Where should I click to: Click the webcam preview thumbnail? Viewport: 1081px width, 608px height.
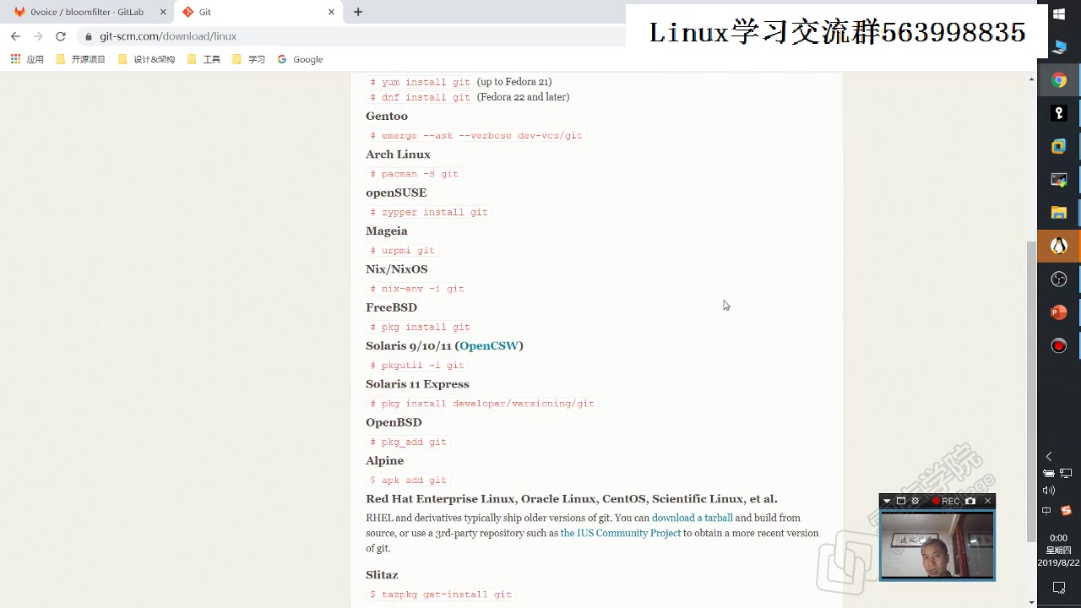pyautogui.click(x=937, y=545)
